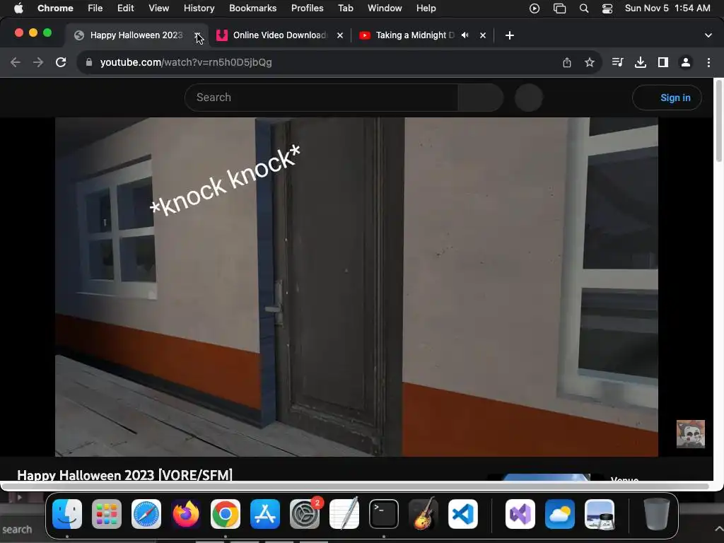Open the Chrome profile icon
This screenshot has height=543, width=724.
(x=686, y=62)
